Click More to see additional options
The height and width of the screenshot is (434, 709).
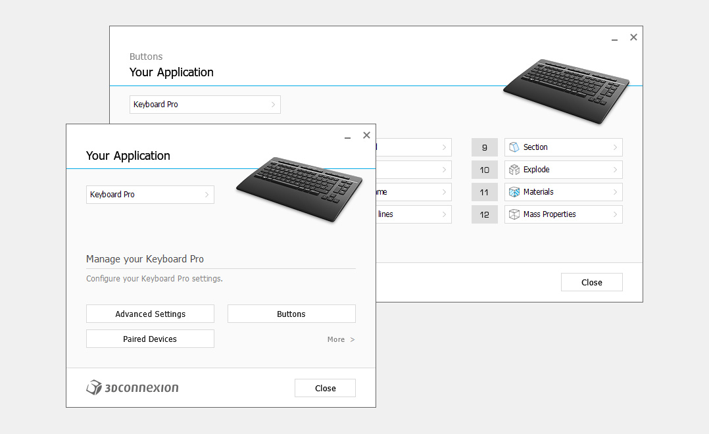340,339
